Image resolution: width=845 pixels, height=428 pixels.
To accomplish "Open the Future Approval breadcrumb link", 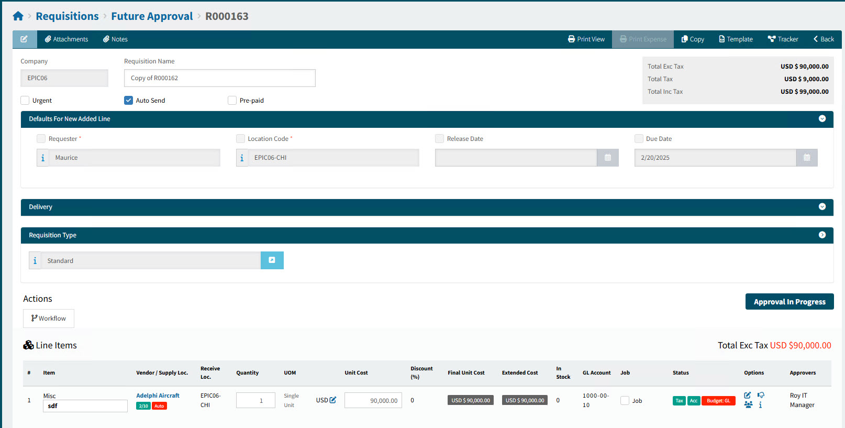I will pyautogui.click(x=152, y=16).
